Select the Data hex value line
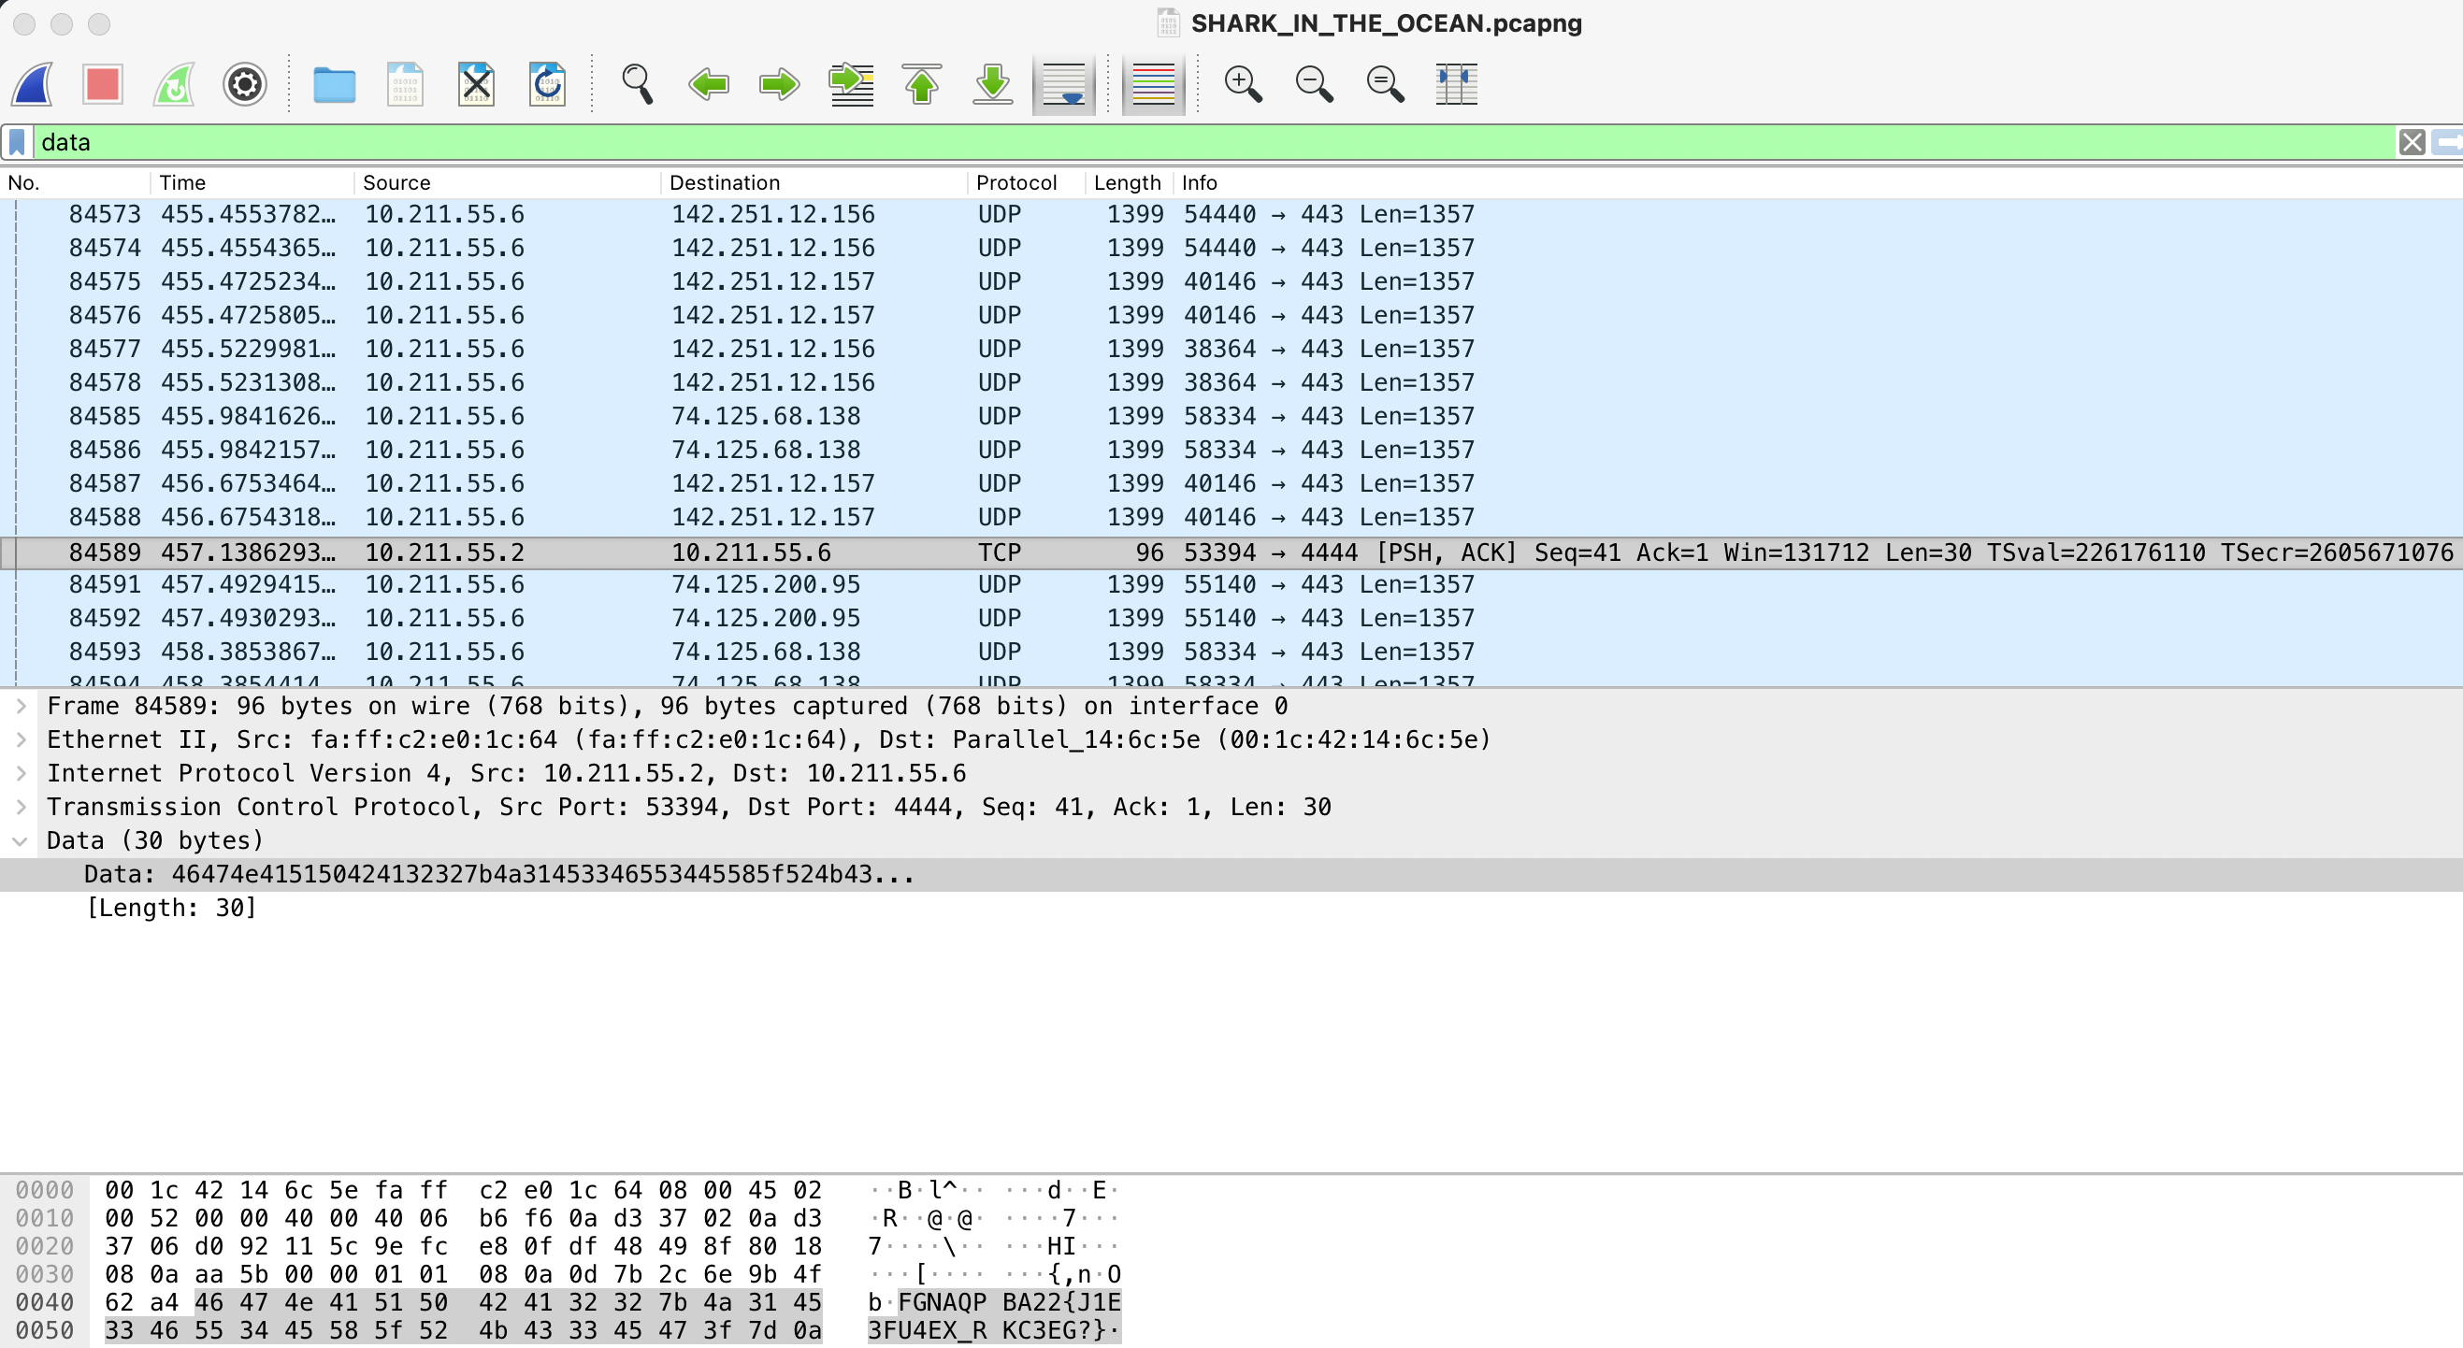Image resolution: width=2463 pixels, height=1348 pixels. tap(1231, 875)
